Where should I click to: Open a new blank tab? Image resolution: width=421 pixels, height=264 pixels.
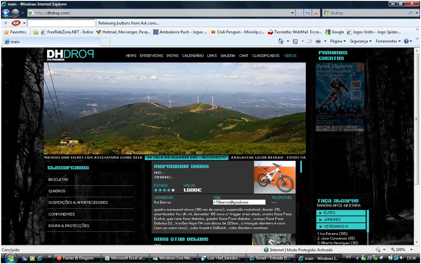coord(105,42)
